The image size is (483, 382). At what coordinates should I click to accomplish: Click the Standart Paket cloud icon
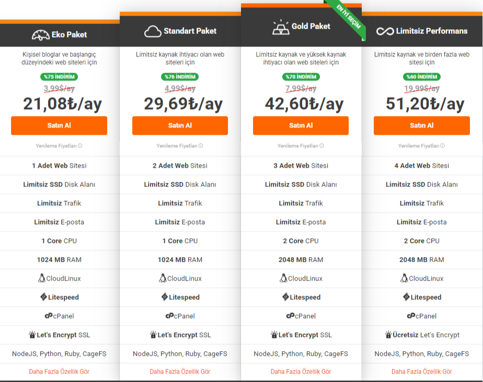(x=153, y=31)
